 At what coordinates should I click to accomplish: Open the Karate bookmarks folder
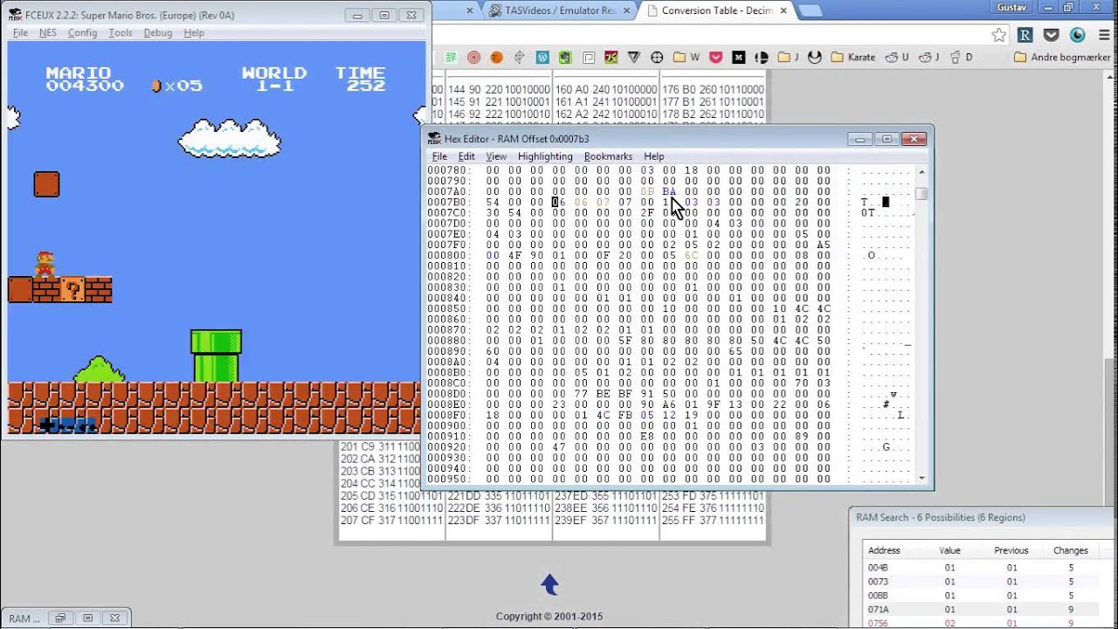853,58
